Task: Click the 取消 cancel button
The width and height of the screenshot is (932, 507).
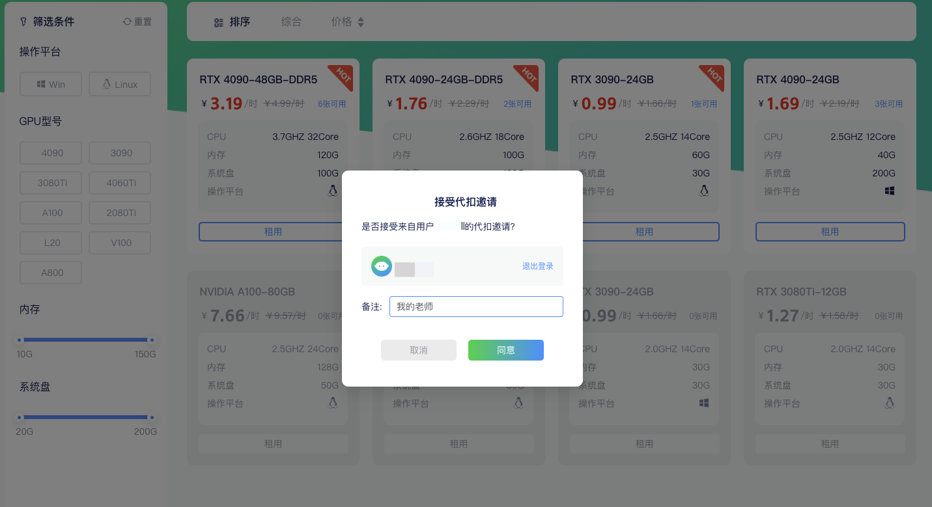Action: [x=418, y=350]
